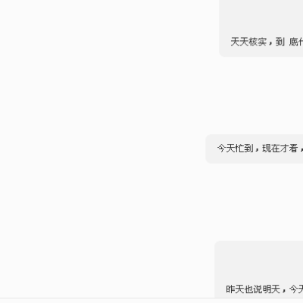Select the message 今天忙到，現在才看
Screen dimensions: 303x303
[x=255, y=149]
